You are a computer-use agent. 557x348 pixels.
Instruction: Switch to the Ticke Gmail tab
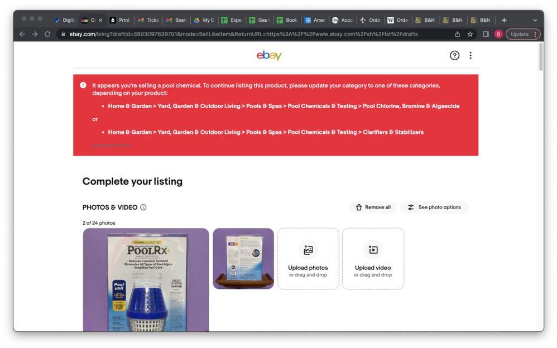coord(148,20)
